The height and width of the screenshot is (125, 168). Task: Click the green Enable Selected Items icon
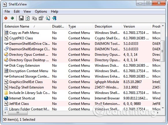(12, 18)
